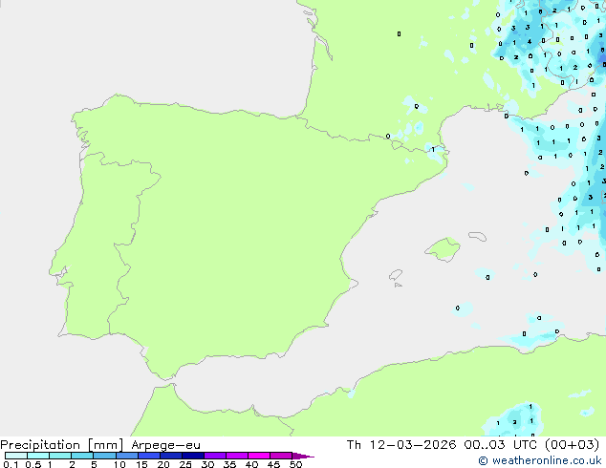Click legend swatch between 10 and 15 mm

(128, 457)
